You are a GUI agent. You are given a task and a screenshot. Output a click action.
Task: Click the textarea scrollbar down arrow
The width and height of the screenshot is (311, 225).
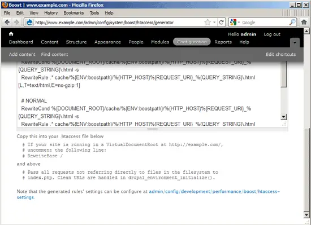tap(284, 117)
